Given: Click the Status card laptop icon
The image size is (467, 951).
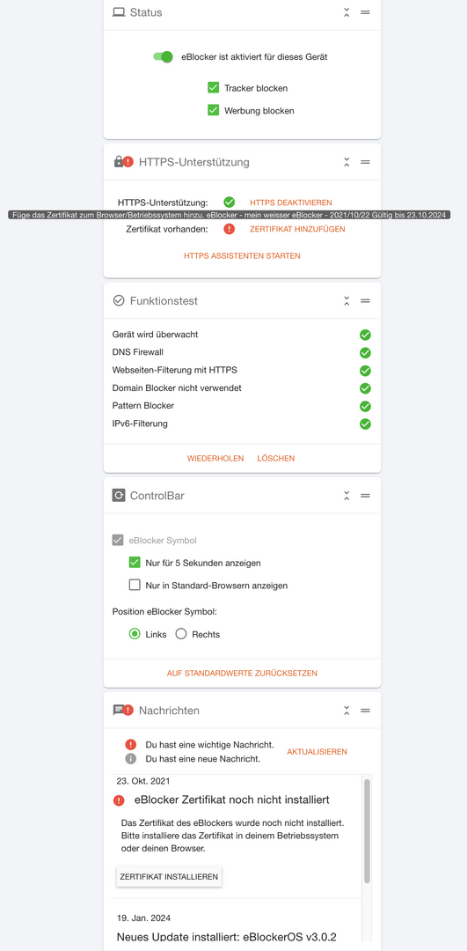Looking at the screenshot, I should [x=119, y=12].
